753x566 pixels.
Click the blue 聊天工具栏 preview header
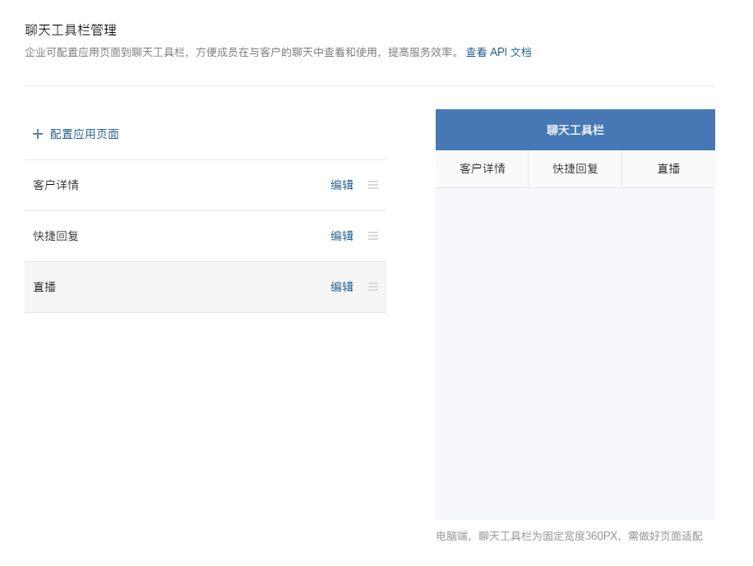(575, 130)
